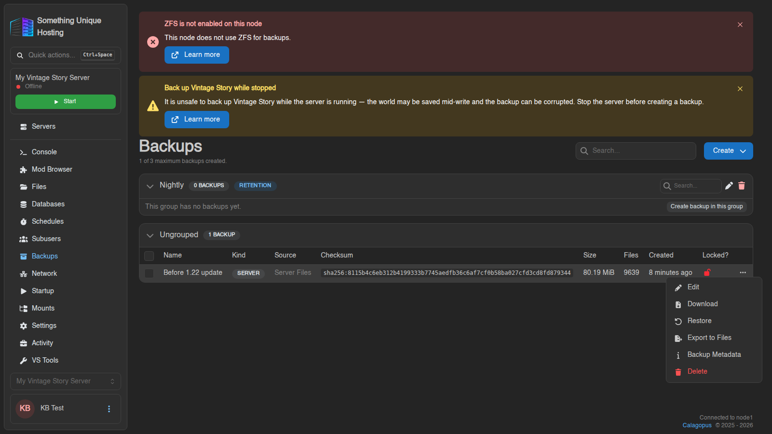This screenshot has width=772, height=434.
Task: Dismiss the Vintage Story backup warning
Action: (x=740, y=89)
